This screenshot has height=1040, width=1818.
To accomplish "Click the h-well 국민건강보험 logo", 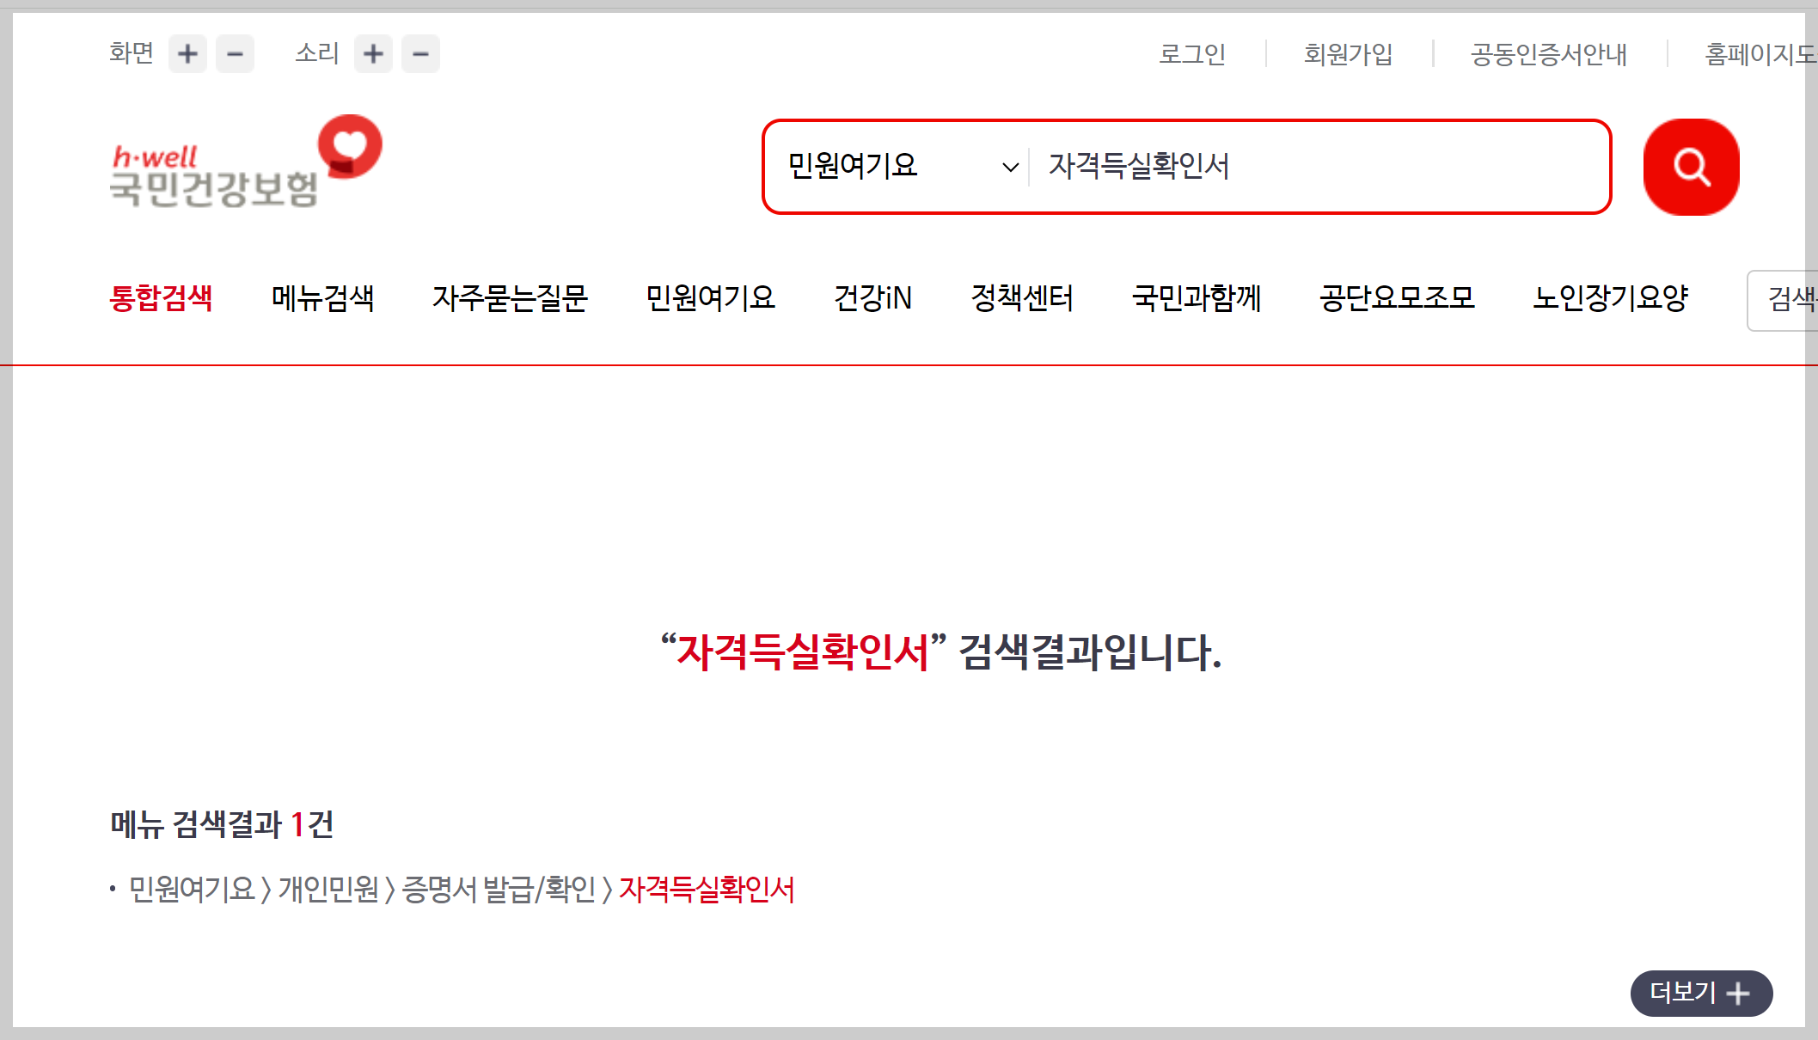I will pos(245,163).
